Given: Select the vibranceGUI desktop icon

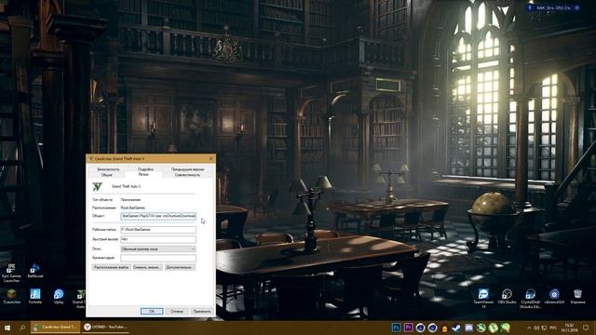Looking at the screenshot, I should [554, 296].
